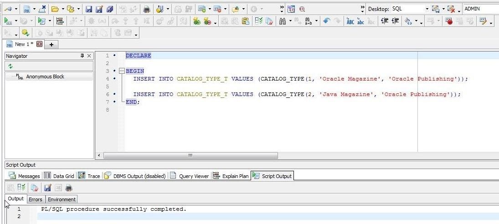
Task: Click the print icon in main toolbar
Action: pyautogui.click(x=147, y=9)
